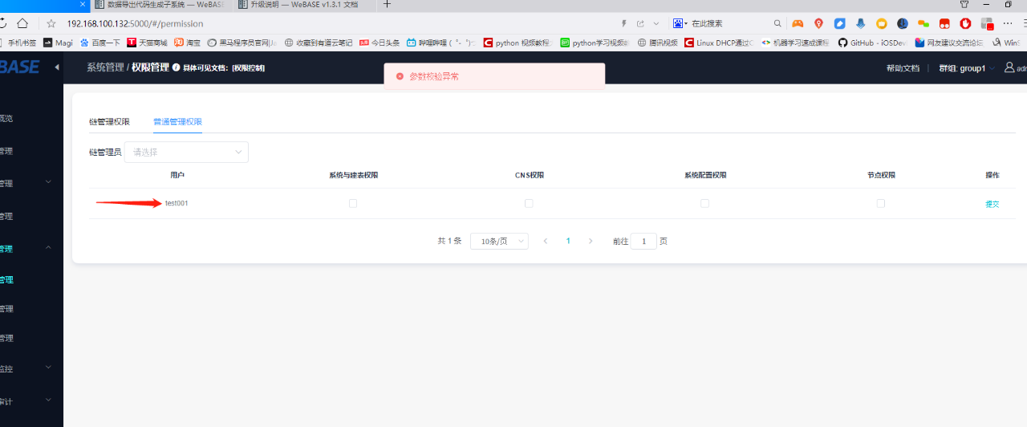
Task: Open the 机器学习速成课程 bookmark
Action: [795, 43]
